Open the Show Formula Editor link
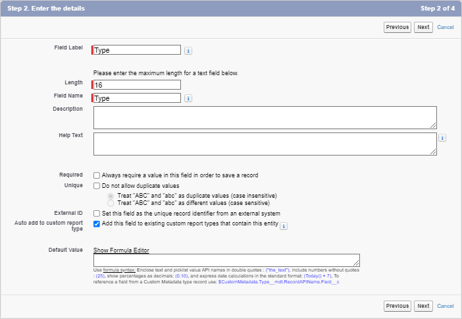Viewport: 462px width, 319px height. pyautogui.click(x=121, y=250)
